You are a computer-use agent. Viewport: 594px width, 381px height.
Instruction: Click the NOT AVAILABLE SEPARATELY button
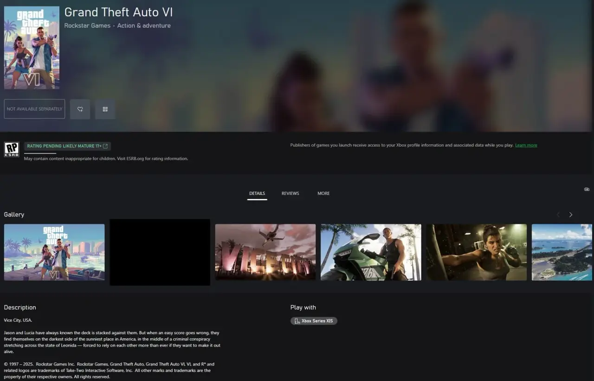(34, 109)
